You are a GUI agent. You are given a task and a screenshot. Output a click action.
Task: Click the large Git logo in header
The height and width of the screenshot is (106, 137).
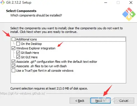point(129,14)
